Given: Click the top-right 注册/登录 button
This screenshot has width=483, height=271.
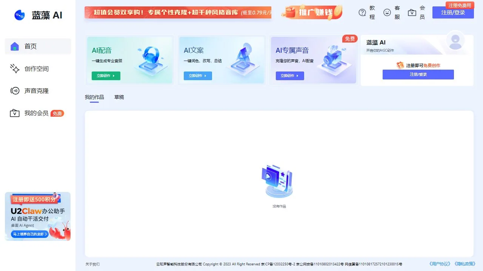Looking at the screenshot, I should click(x=453, y=12).
